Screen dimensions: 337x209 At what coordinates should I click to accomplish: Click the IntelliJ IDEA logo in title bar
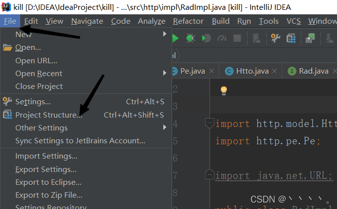tap(6, 7)
